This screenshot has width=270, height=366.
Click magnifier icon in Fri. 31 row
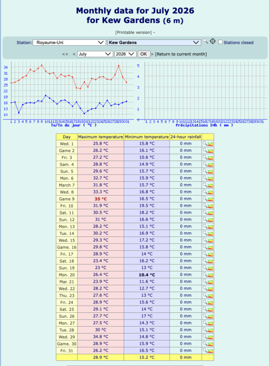tap(205, 350)
